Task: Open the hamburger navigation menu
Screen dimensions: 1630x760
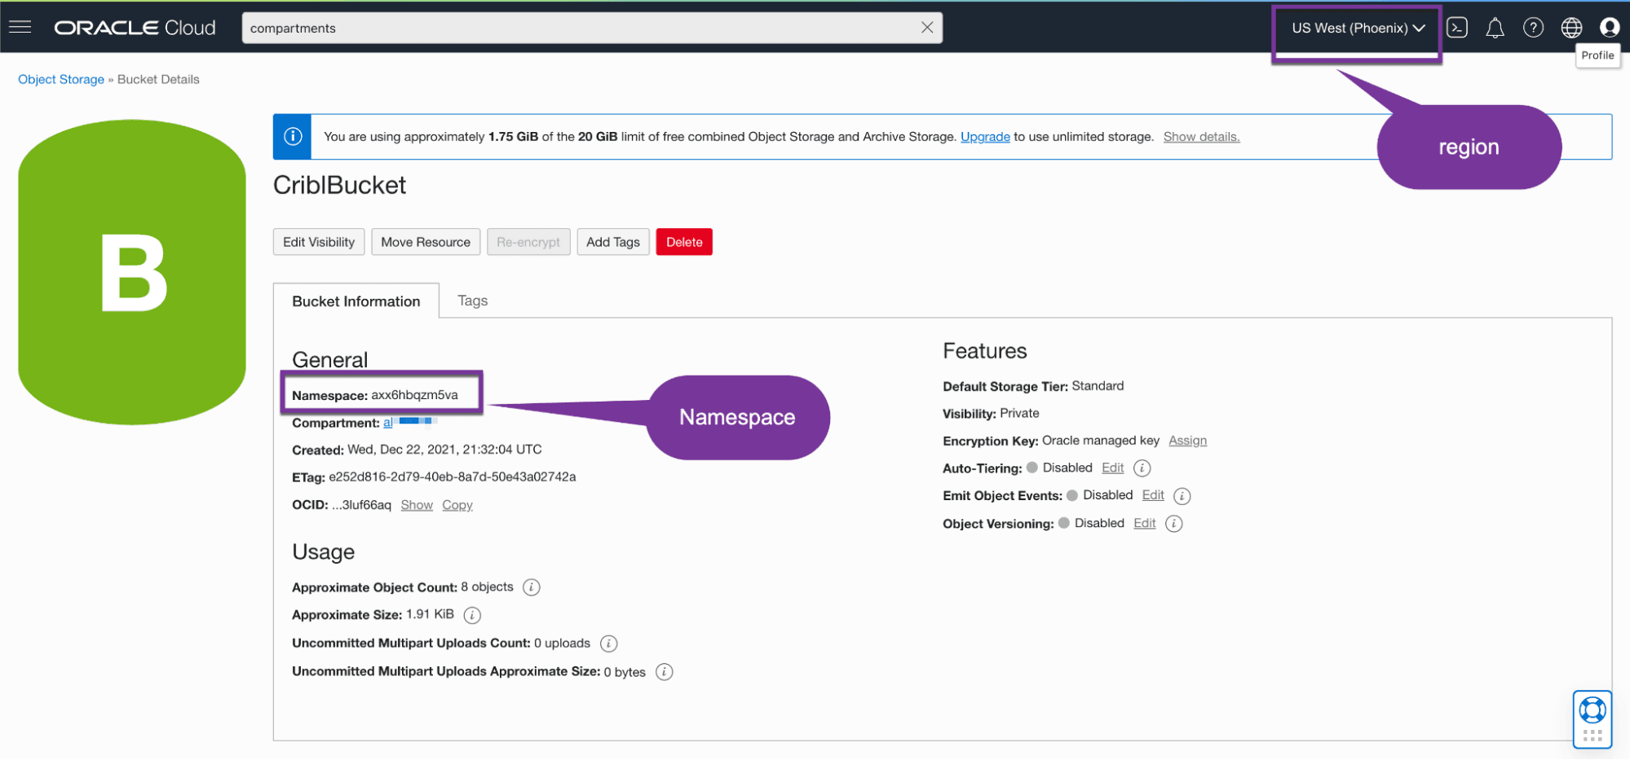Action: pos(20,27)
